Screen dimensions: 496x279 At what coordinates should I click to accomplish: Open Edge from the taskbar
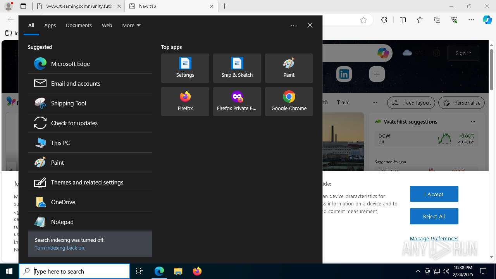[x=159, y=271]
